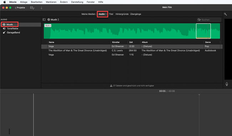The image size is (232, 136).
Task: Open the Ändern menu
Action: tap(64, 2)
